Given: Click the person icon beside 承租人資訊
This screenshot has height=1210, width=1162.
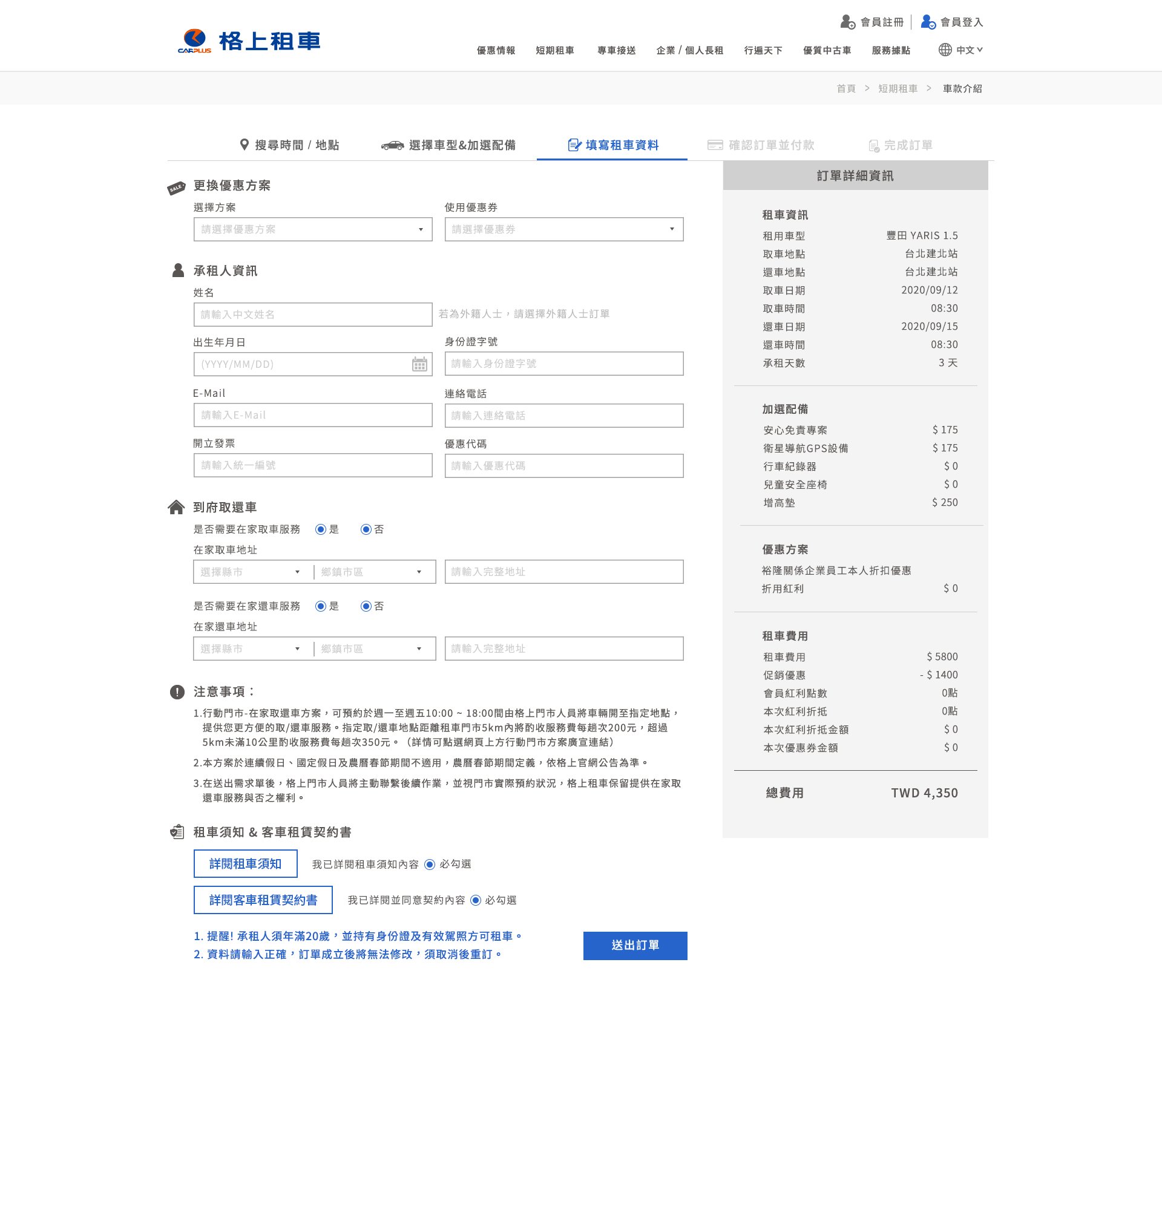Looking at the screenshot, I should coord(178,270).
